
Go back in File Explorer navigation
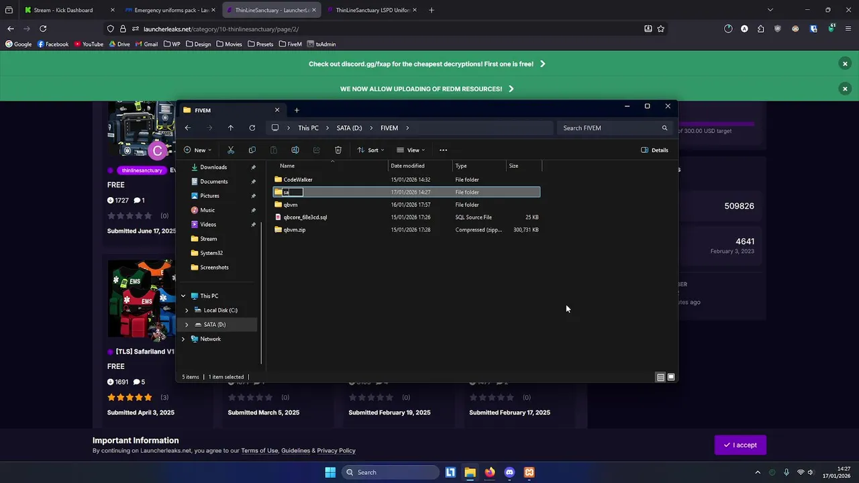pyautogui.click(x=188, y=128)
